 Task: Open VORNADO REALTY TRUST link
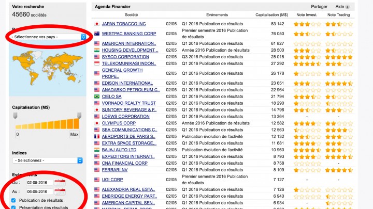128,103
